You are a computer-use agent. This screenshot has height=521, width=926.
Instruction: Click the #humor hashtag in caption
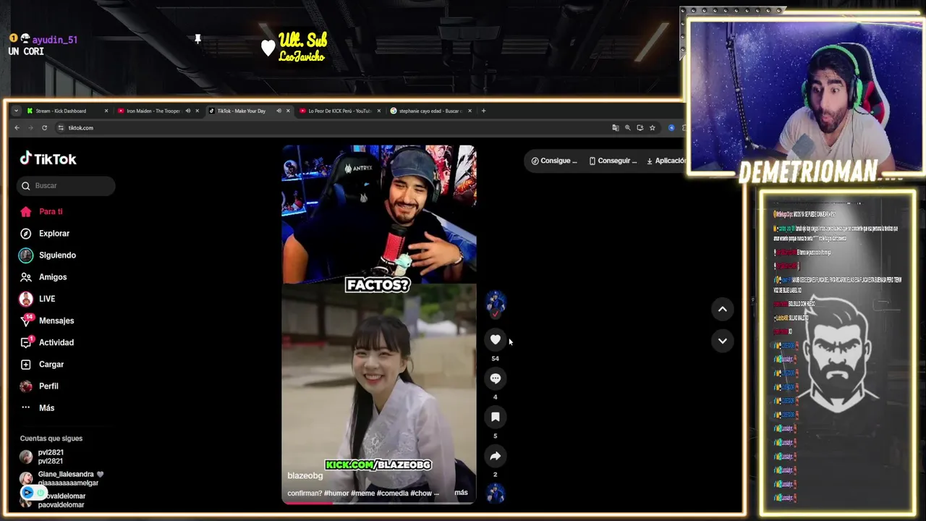pyautogui.click(x=336, y=493)
